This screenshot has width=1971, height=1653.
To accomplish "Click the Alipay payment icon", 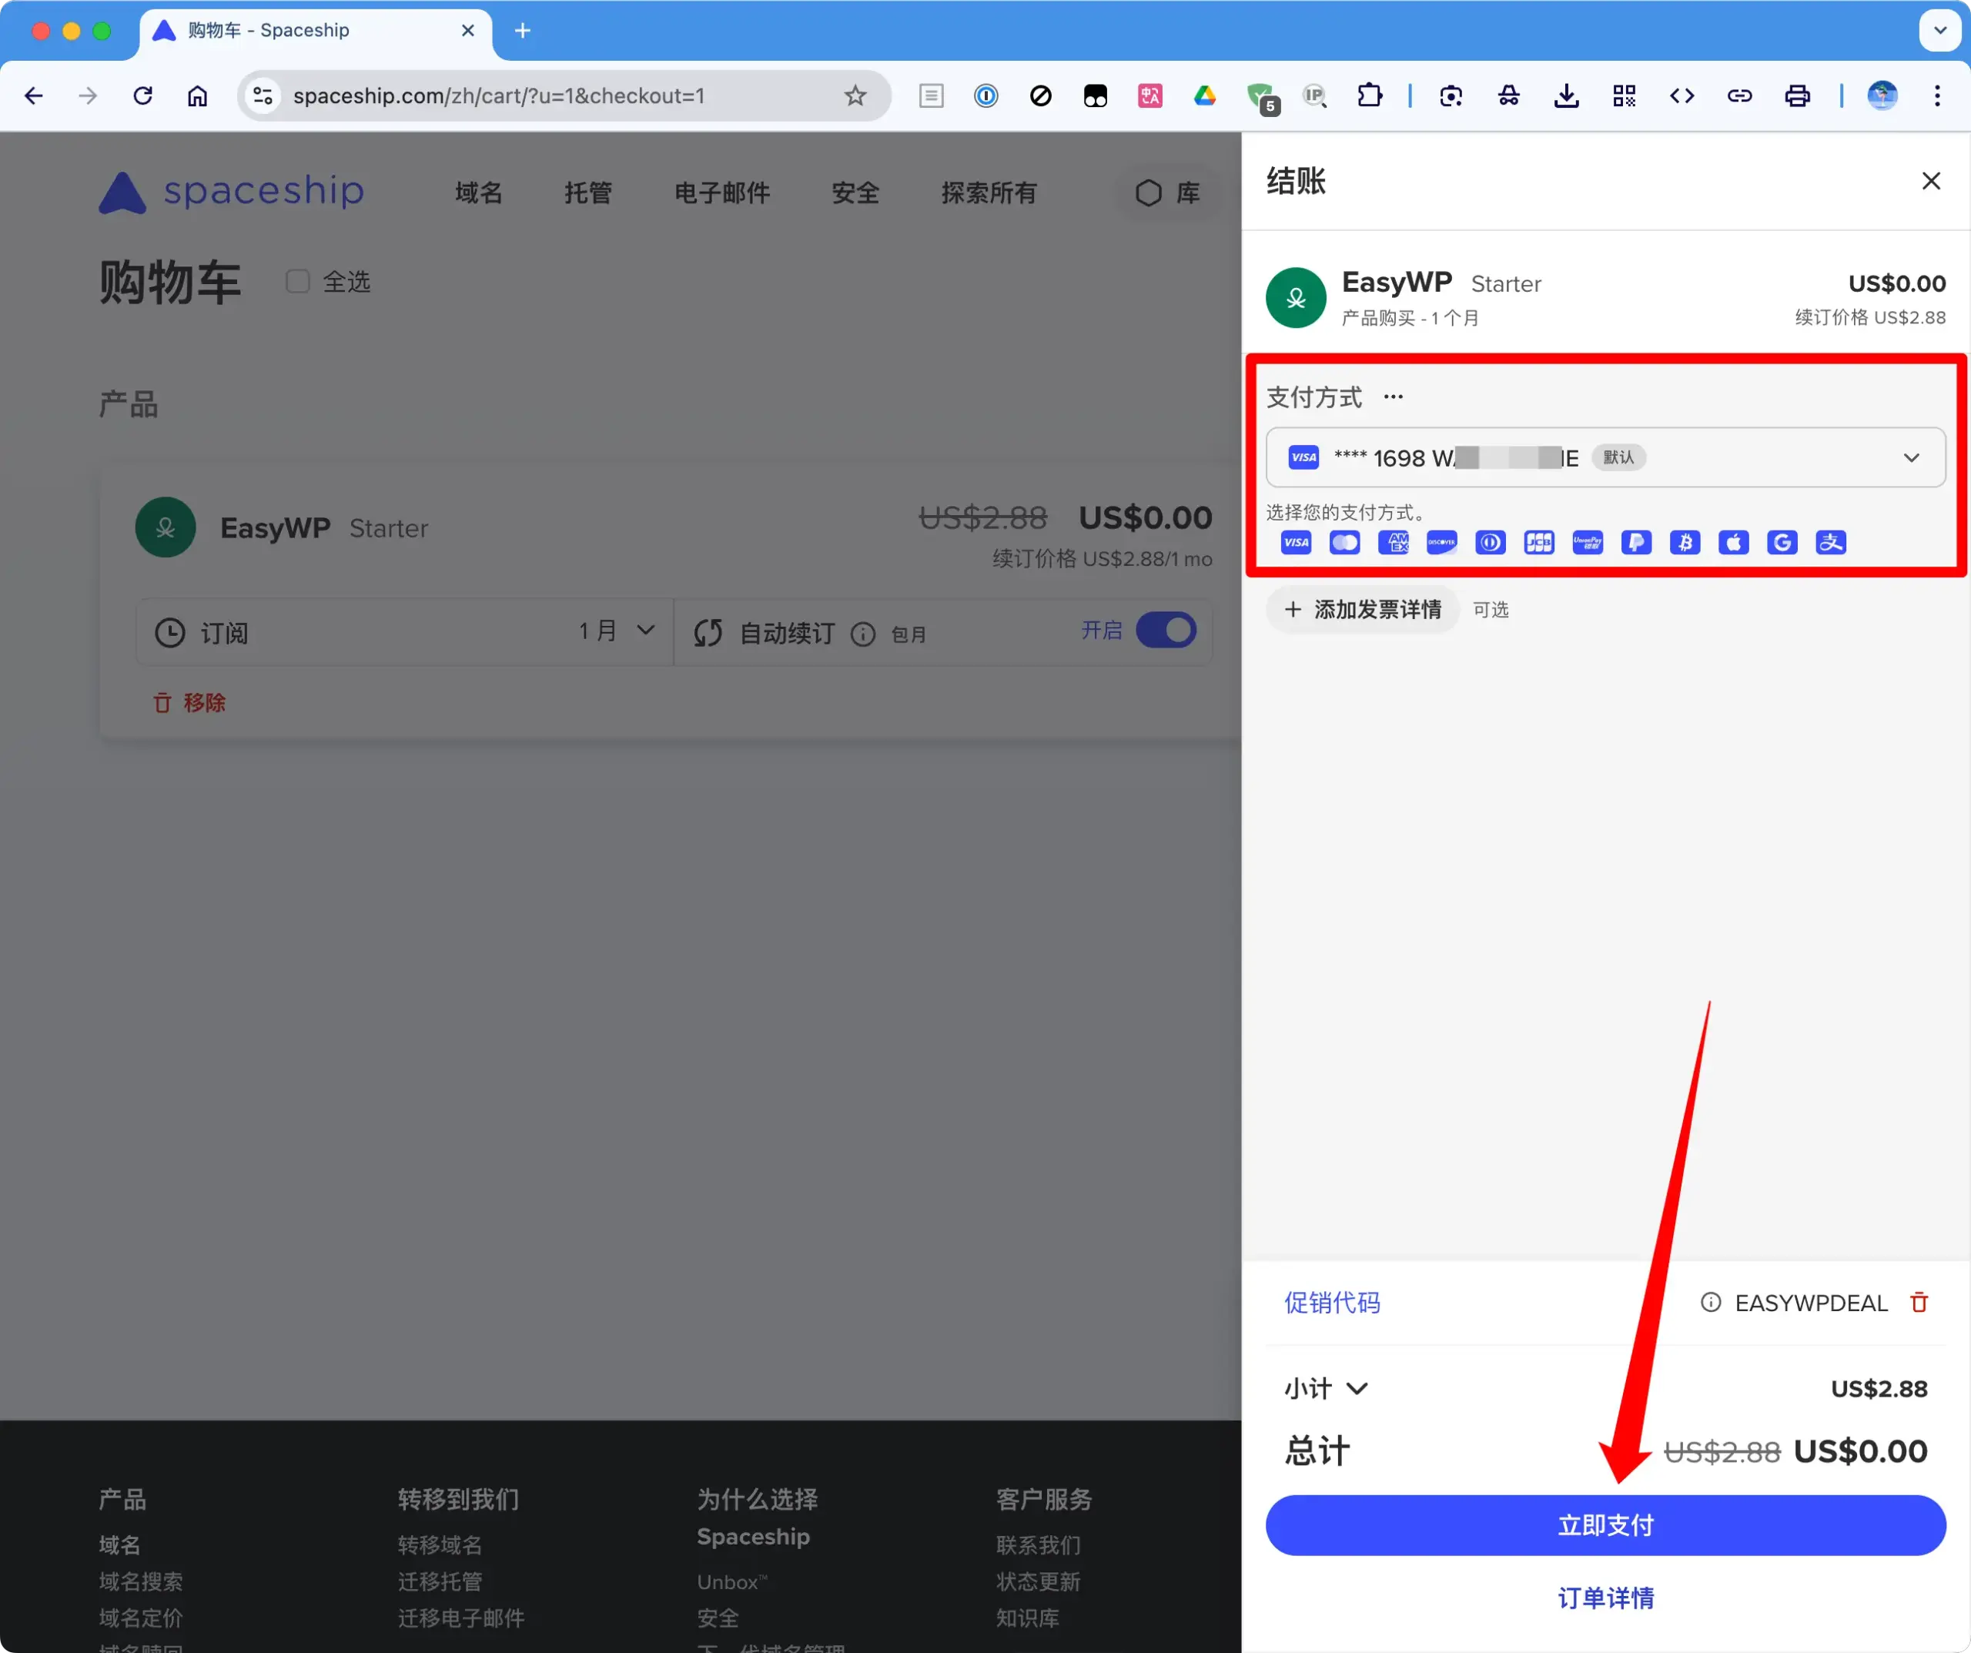I will click(1831, 543).
